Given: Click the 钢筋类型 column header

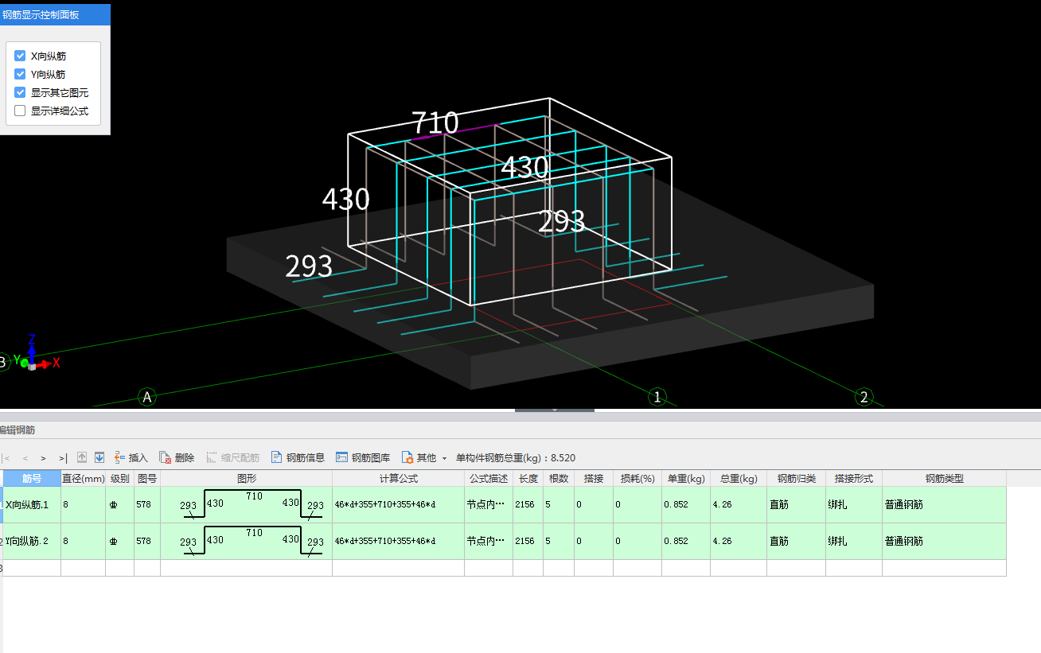Looking at the screenshot, I should point(944,478).
